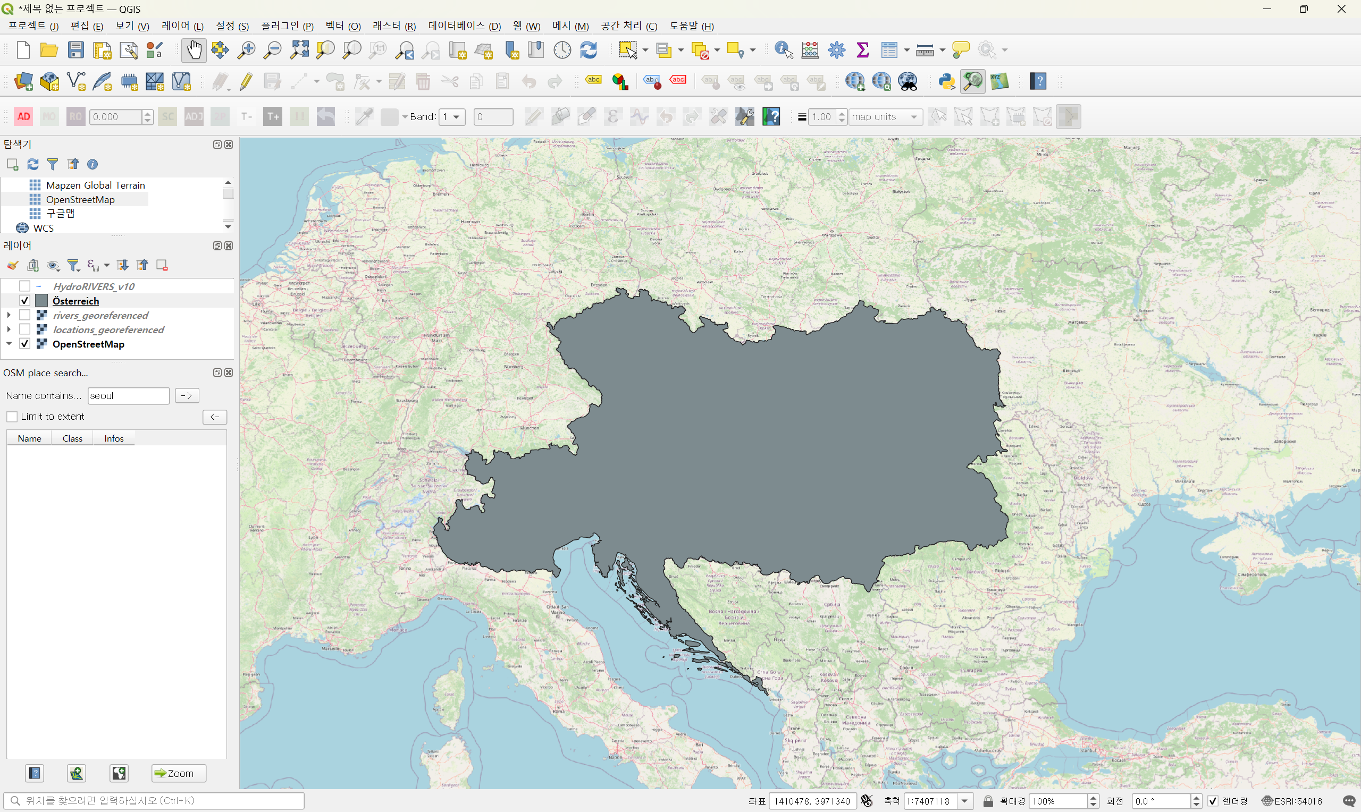Click the Map Tips speech bubble icon
This screenshot has height=812, width=1361.
coord(961,50)
